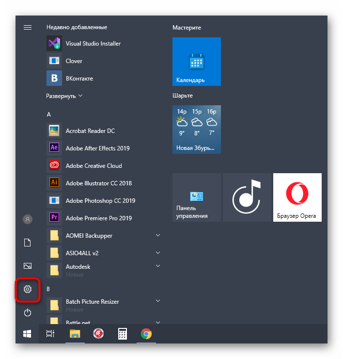
Task: Launch Adobe Premiere Pro 2019 icon
Action: point(54,218)
